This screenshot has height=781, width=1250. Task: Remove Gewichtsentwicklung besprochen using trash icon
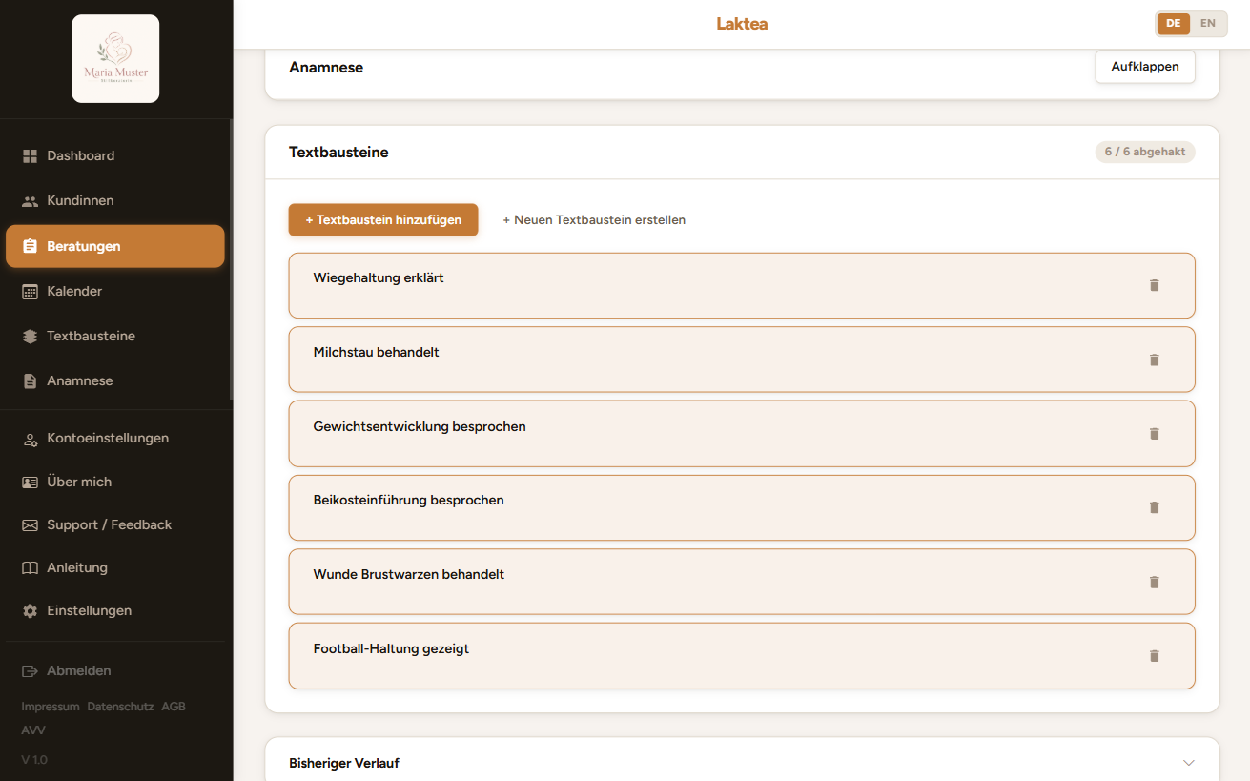point(1154,433)
